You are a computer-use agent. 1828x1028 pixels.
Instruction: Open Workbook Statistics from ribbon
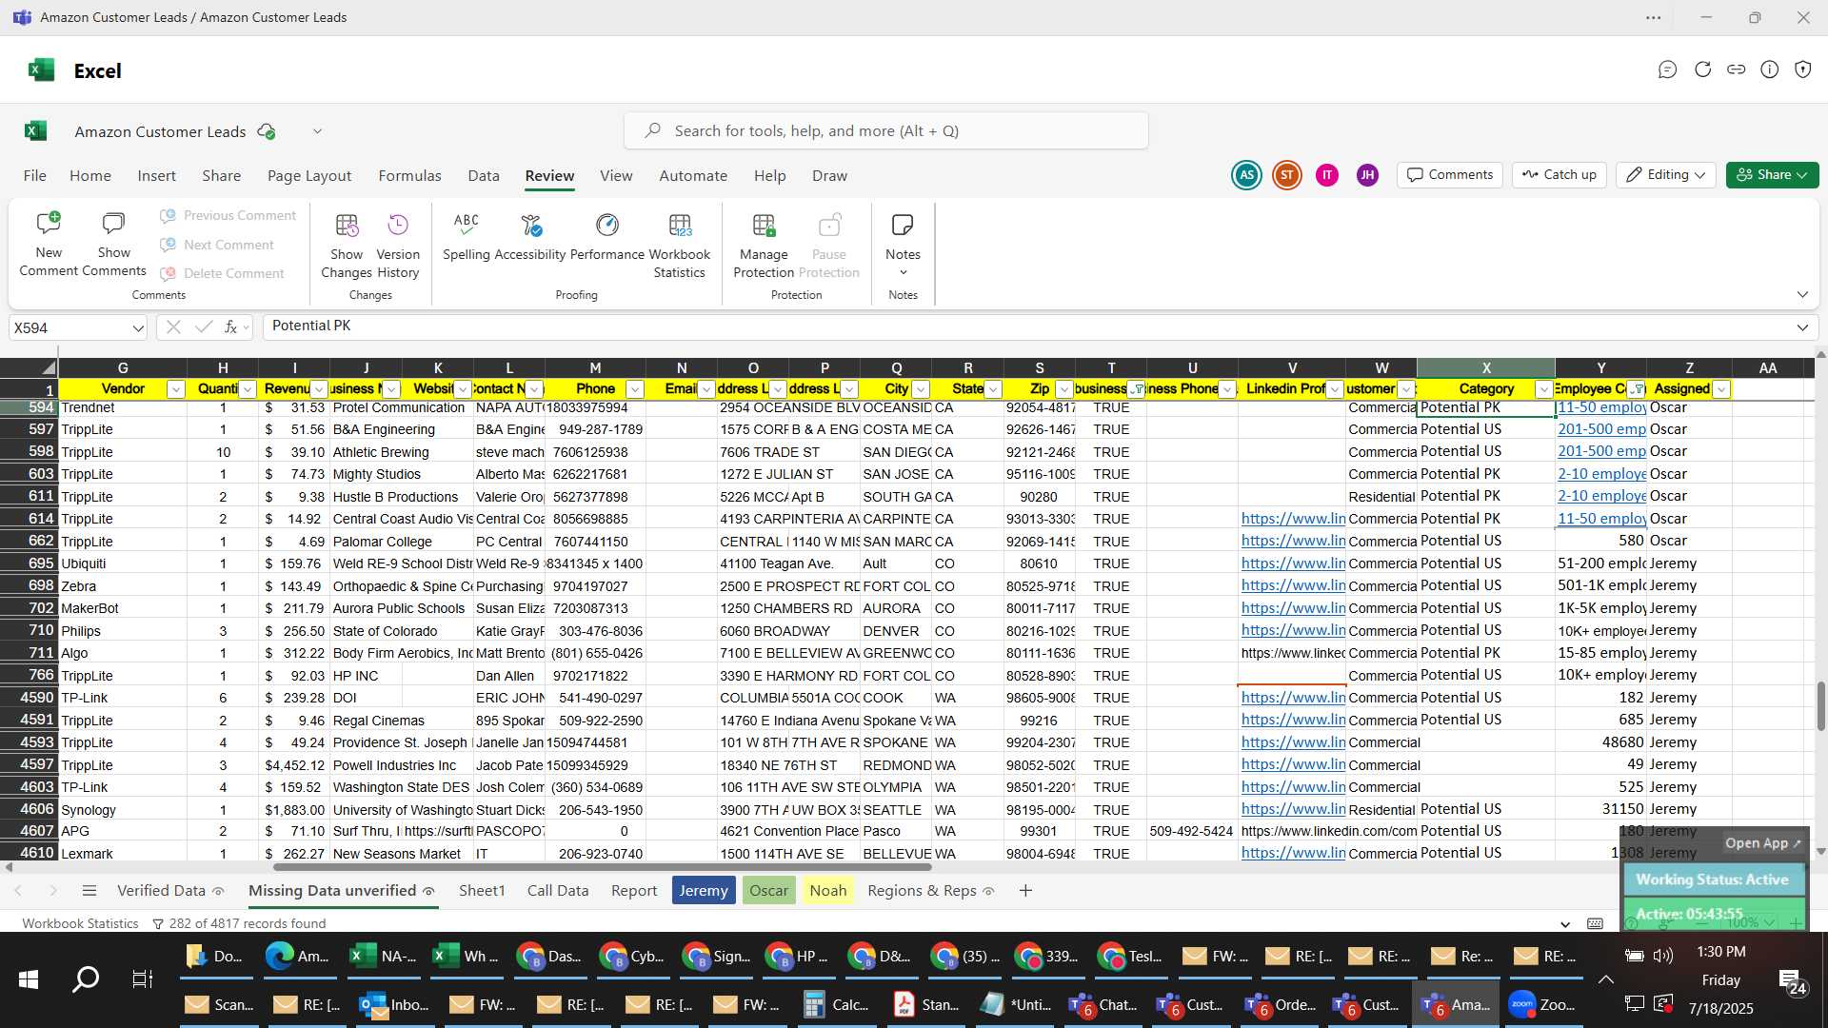[680, 244]
